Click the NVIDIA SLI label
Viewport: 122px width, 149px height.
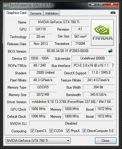pos(18,124)
